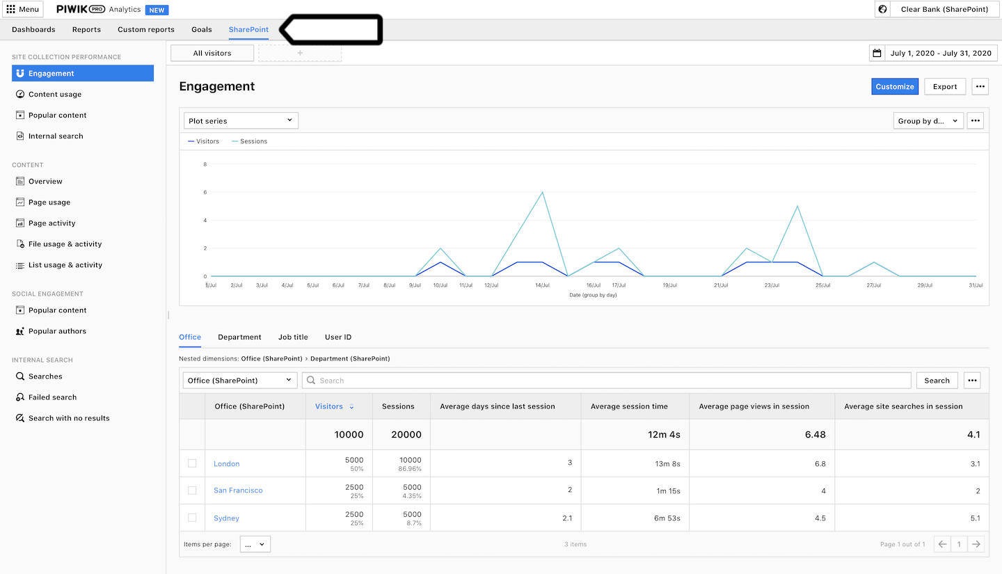
Task: Check the London row checkbox
Action: click(x=192, y=463)
